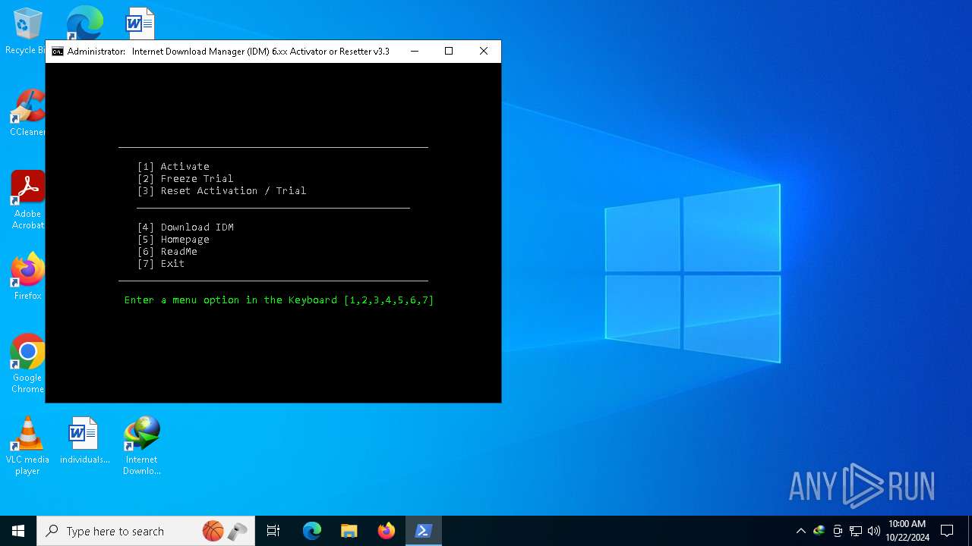The width and height of the screenshot is (972, 546).
Task: Launch the Adobe Acrobat desktop shortcut
Action: (27, 200)
